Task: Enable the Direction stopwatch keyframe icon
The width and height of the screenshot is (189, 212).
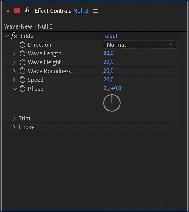Action: click(x=22, y=45)
